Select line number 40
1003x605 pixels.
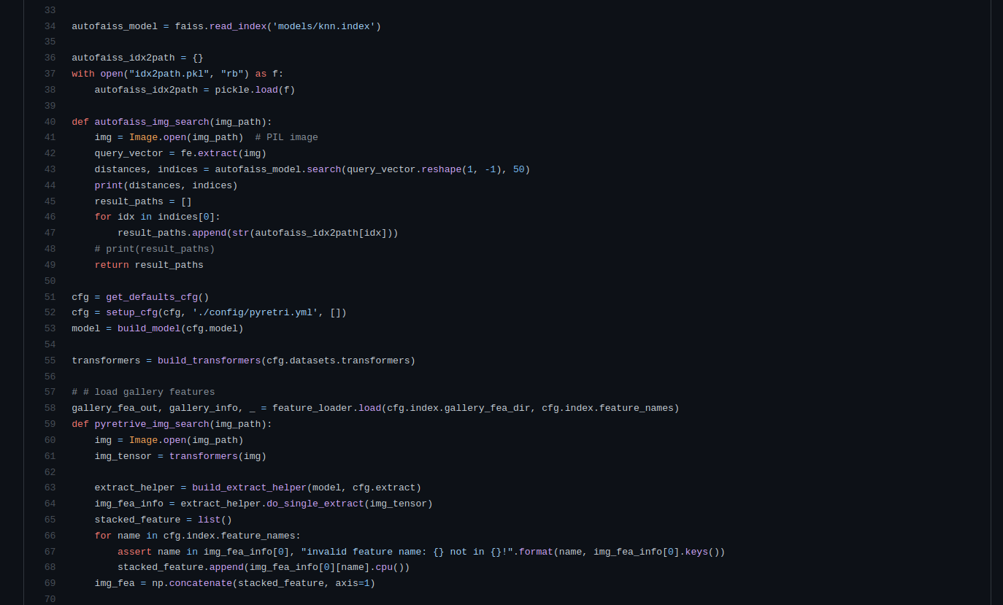(x=50, y=122)
